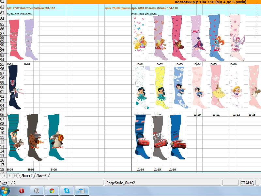
Task: Select row 84 via its row header
Action: [3, 19]
